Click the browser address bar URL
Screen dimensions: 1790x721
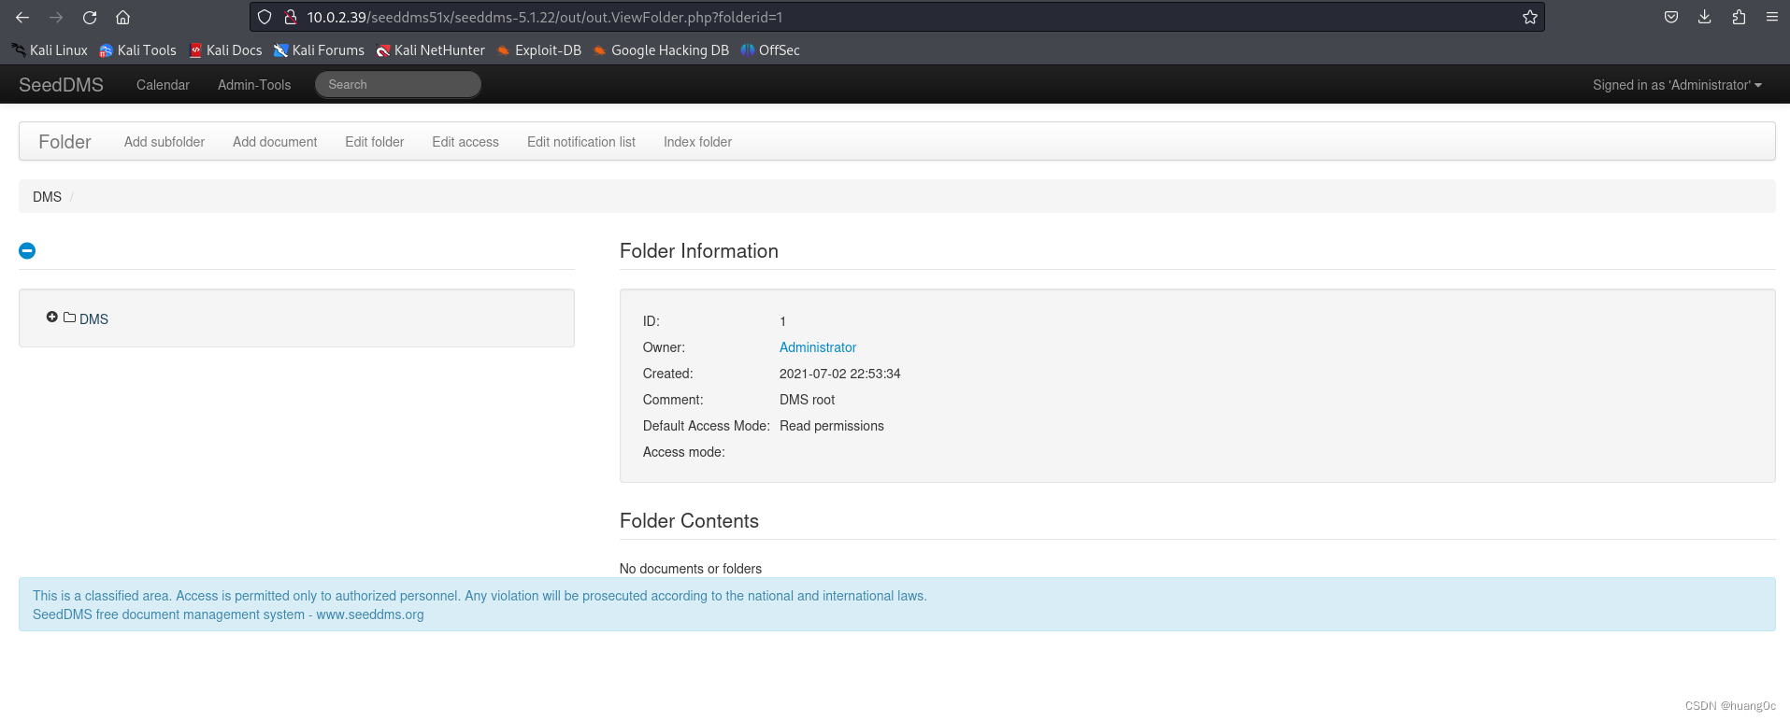[545, 17]
